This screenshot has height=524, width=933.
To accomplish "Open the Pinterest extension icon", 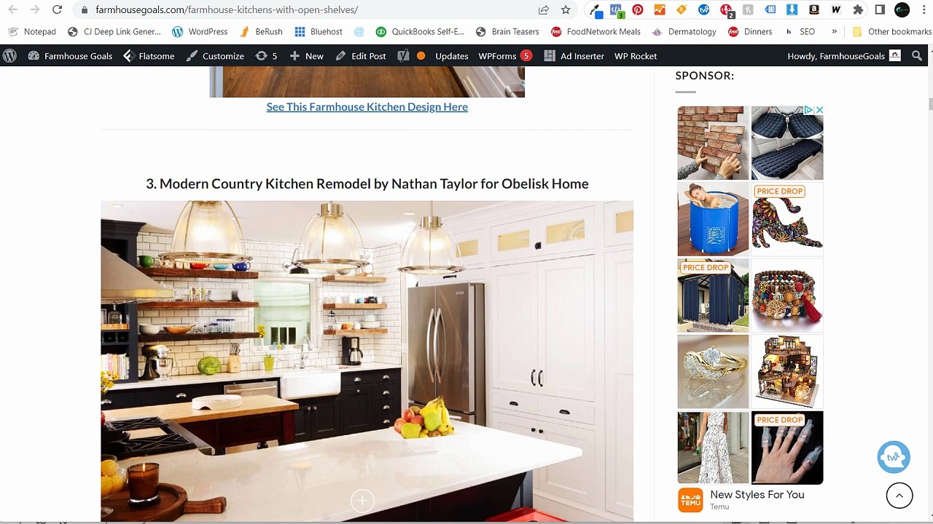I will click(x=638, y=10).
